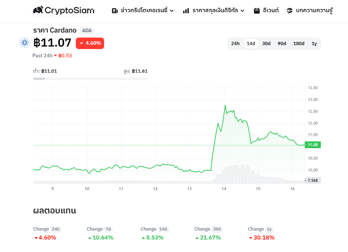Image resolution: width=348 pixels, height=252 pixels.
Task: Click the book icon next to บทความความรู้
Action: pos(289,10)
